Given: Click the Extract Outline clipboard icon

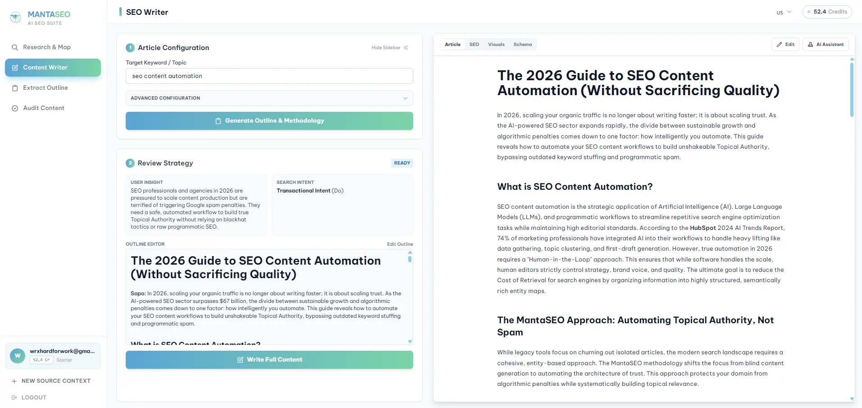Looking at the screenshot, I should pos(15,87).
